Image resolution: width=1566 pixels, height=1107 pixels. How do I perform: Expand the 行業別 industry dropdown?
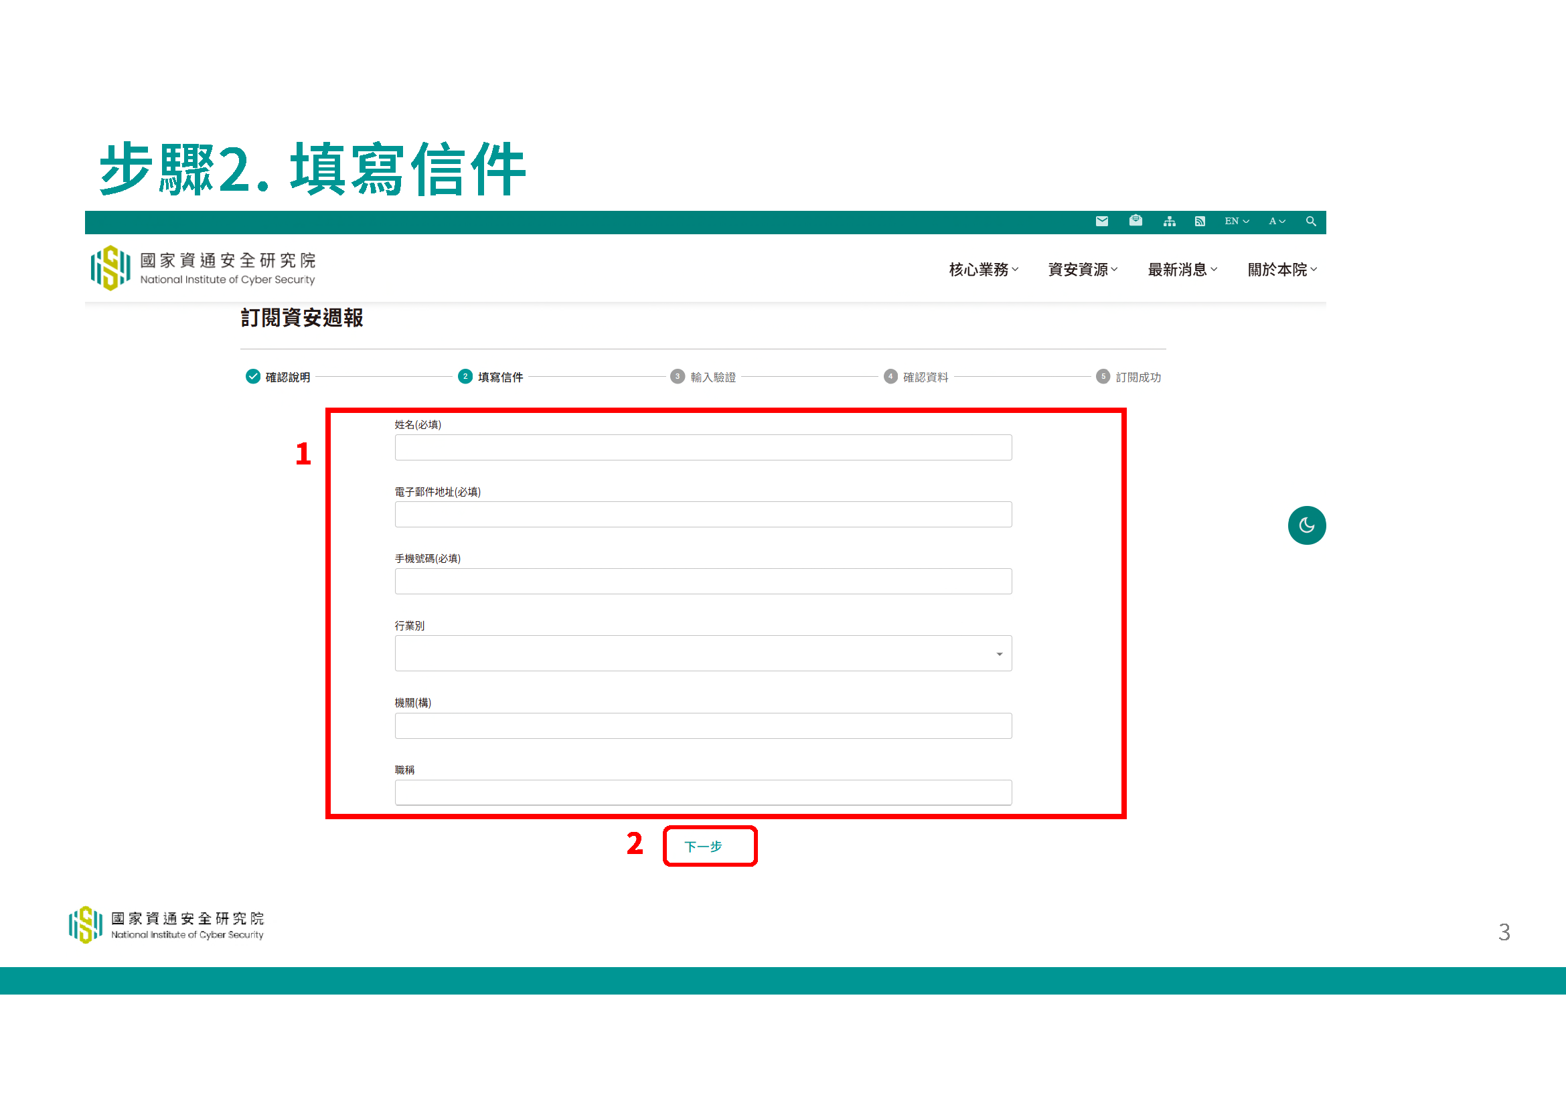(703, 653)
